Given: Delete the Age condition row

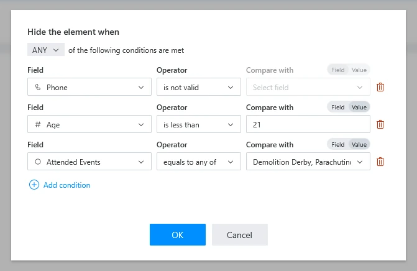Looking at the screenshot, I should click(x=380, y=124).
